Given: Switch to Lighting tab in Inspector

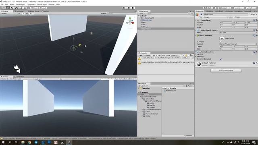Looking at the screenshot, I should [209, 11].
